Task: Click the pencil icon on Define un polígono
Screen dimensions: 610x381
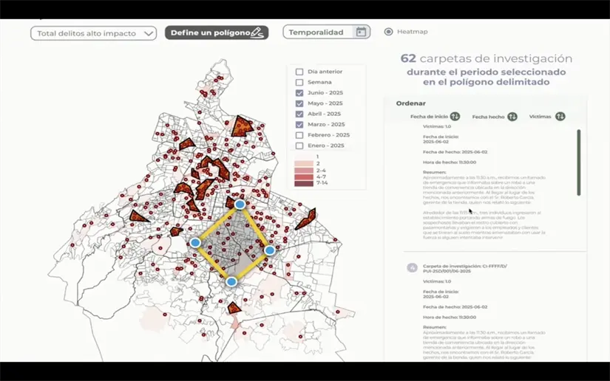Action: tap(257, 32)
